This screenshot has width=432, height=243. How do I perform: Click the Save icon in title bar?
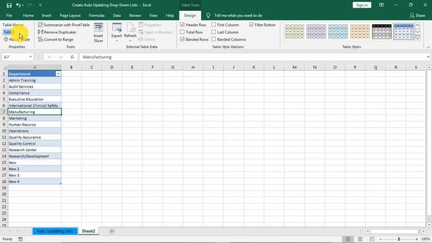point(9,5)
